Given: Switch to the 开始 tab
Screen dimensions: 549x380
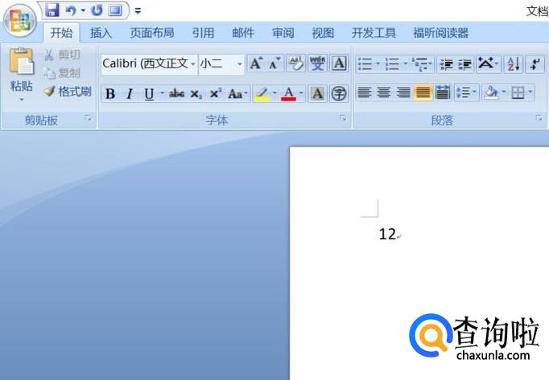Looking at the screenshot, I should (61, 33).
